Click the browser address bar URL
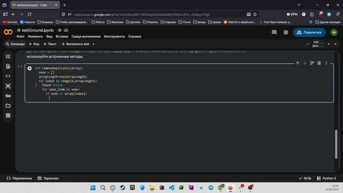The width and height of the screenshot is (343, 193). pyautogui.click(x=141, y=14)
